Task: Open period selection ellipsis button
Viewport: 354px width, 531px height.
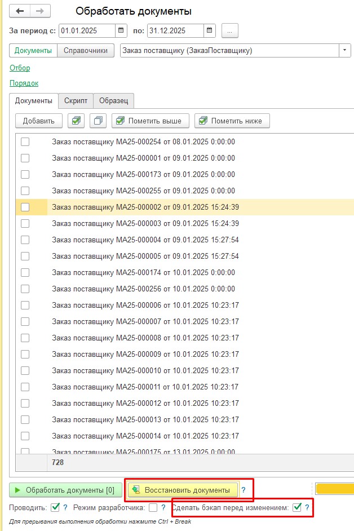Action: pyautogui.click(x=229, y=31)
